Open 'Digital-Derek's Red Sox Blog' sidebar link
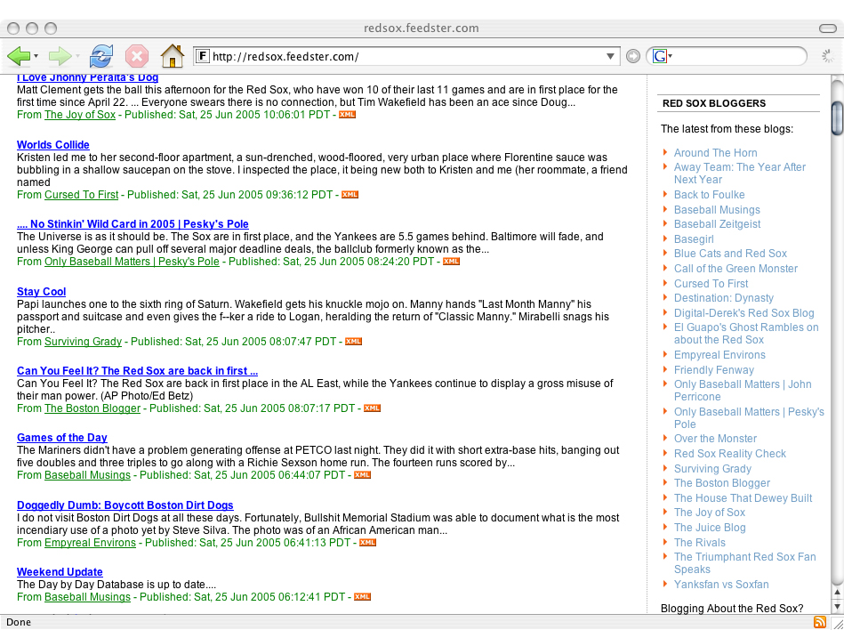 tap(744, 313)
